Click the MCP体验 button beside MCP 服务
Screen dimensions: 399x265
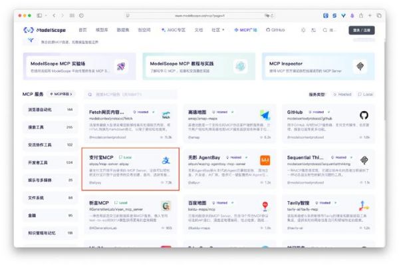[61, 94]
